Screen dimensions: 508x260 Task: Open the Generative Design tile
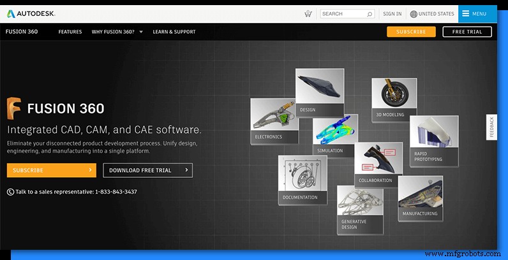click(x=360, y=210)
